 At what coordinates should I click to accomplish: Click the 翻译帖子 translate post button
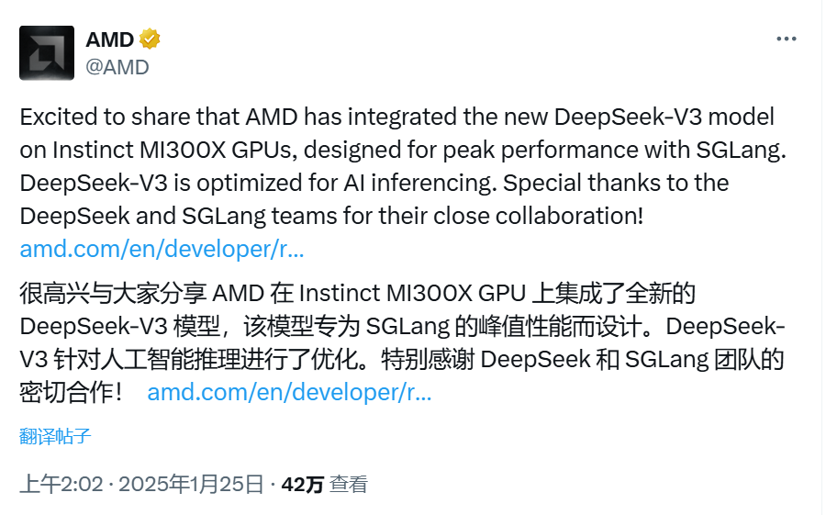click(x=55, y=436)
